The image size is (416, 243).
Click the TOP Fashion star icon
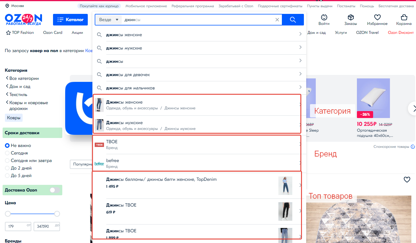tap(8, 33)
